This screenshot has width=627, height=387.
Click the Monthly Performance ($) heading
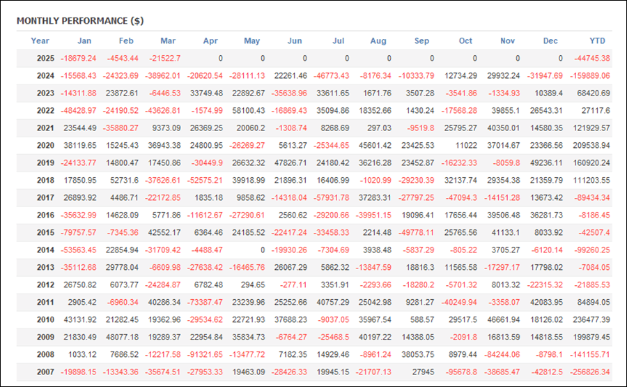[x=80, y=21]
